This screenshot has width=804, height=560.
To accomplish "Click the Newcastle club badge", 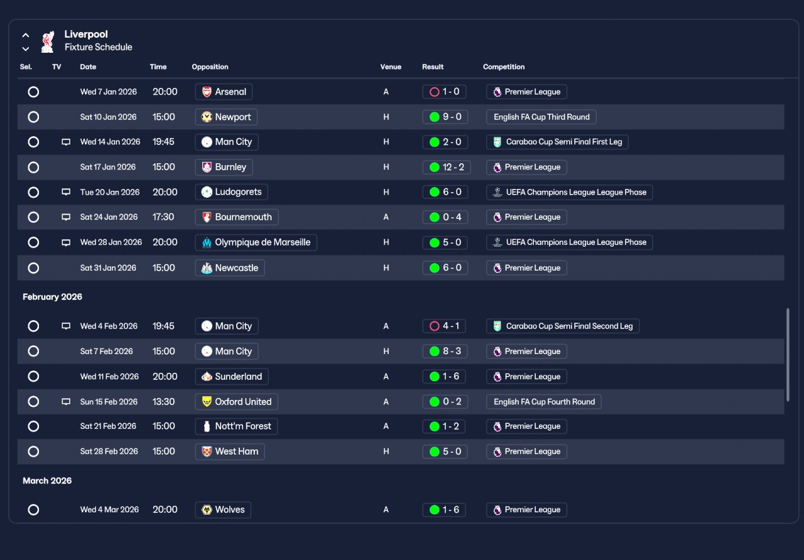I will pyautogui.click(x=207, y=268).
